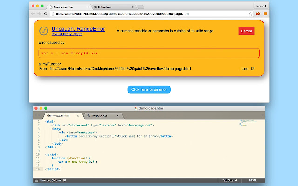Screen dimensions: 298x186
Task: Click the opening script tag on line 10
Action: tap(52, 154)
